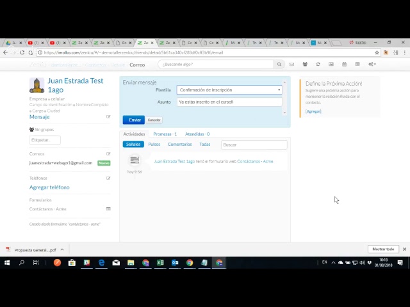Click the Windows Start button
Screen dimensions: 410x307
click(x=7, y=263)
